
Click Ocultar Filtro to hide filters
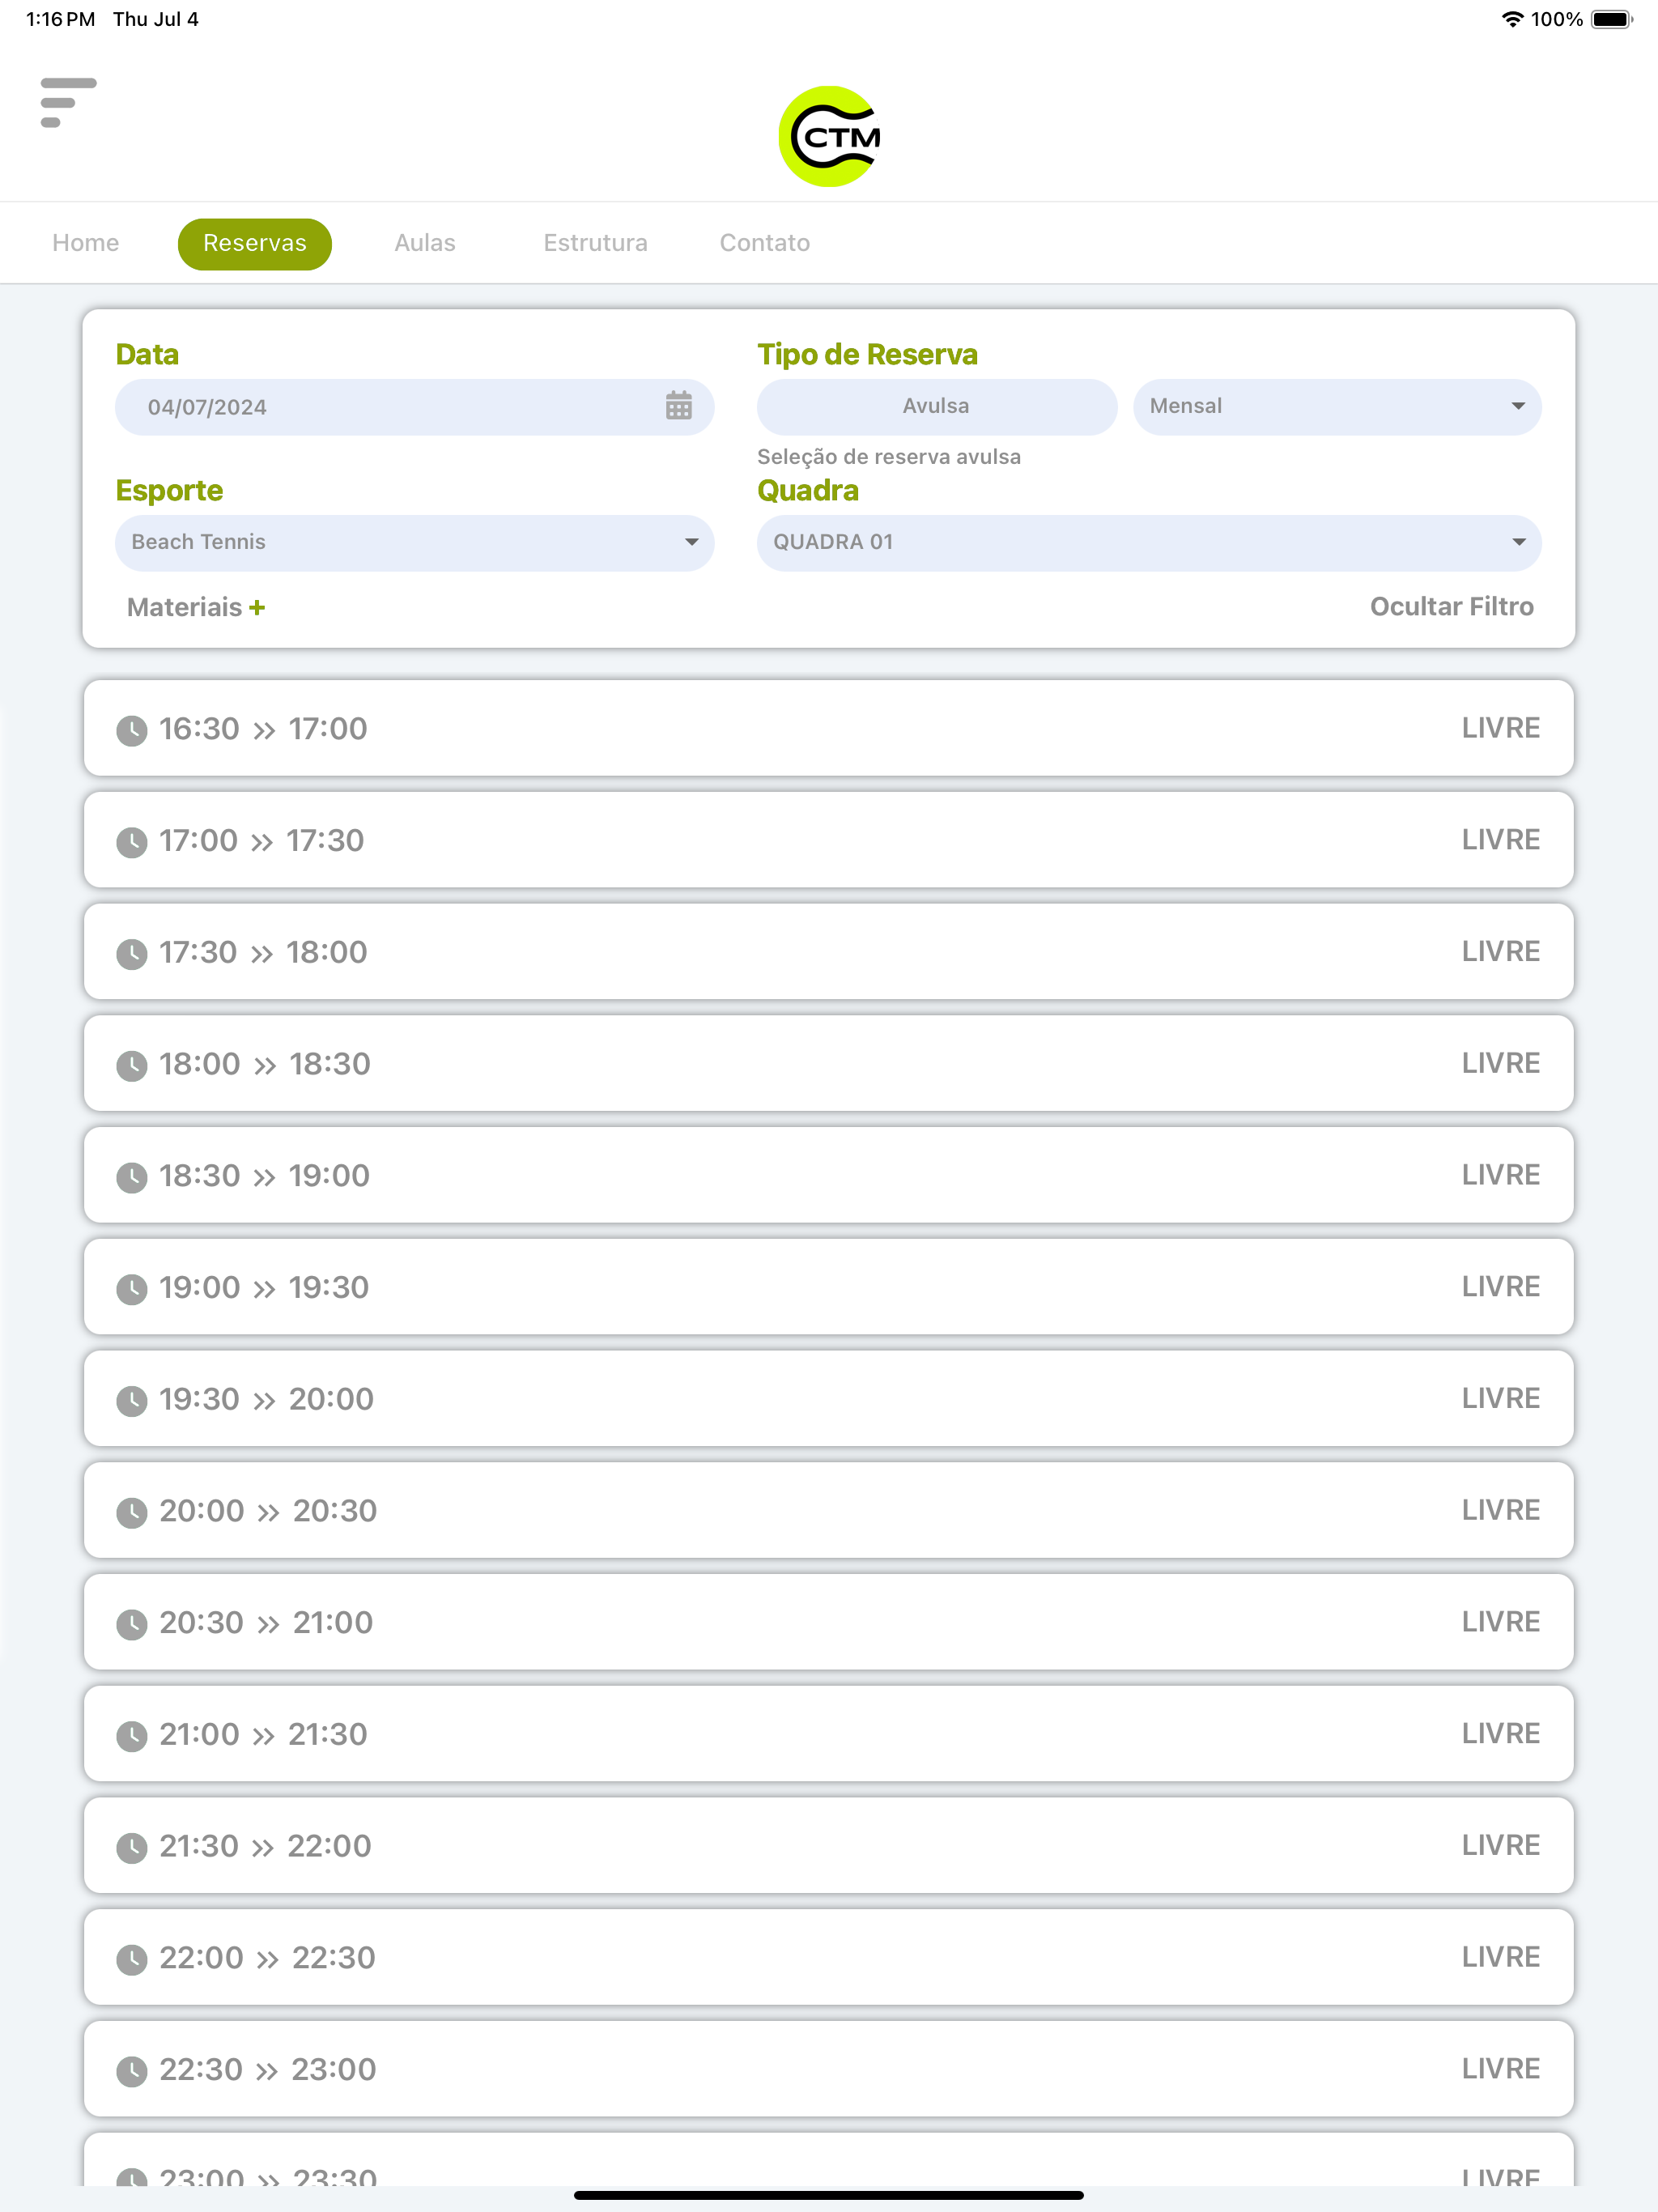pos(1451,606)
